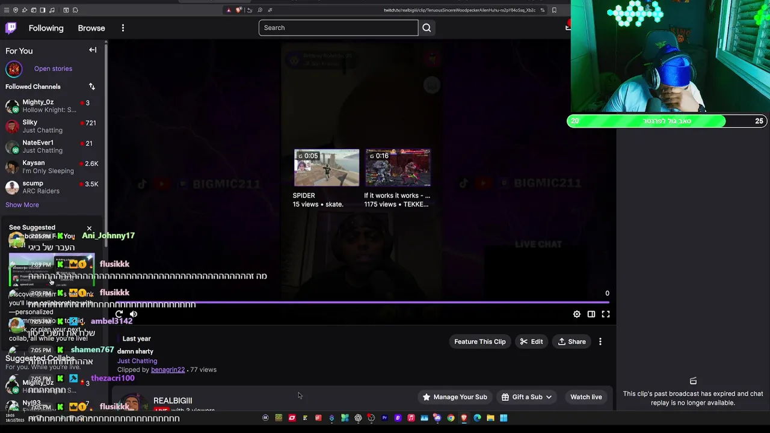Replay the clip with the reload button
Image resolution: width=770 pixels, height=433 pixels.
pos(119,314)
